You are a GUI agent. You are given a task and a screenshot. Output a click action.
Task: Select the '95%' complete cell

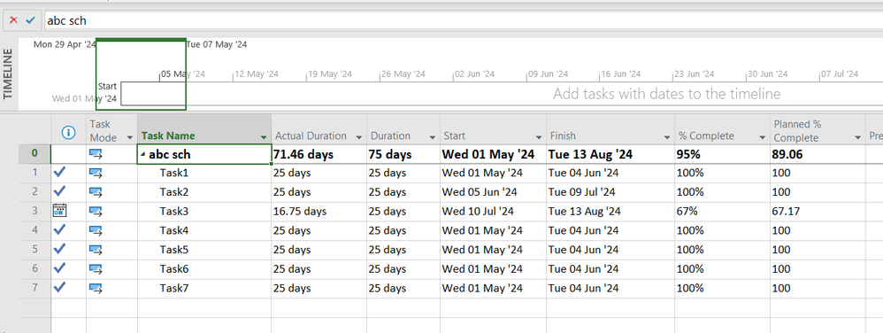[723, 154]
